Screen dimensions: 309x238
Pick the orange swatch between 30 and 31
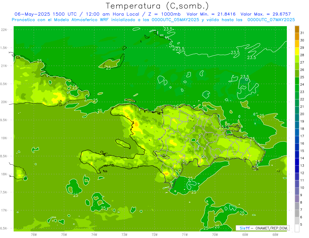pos(297,36)
